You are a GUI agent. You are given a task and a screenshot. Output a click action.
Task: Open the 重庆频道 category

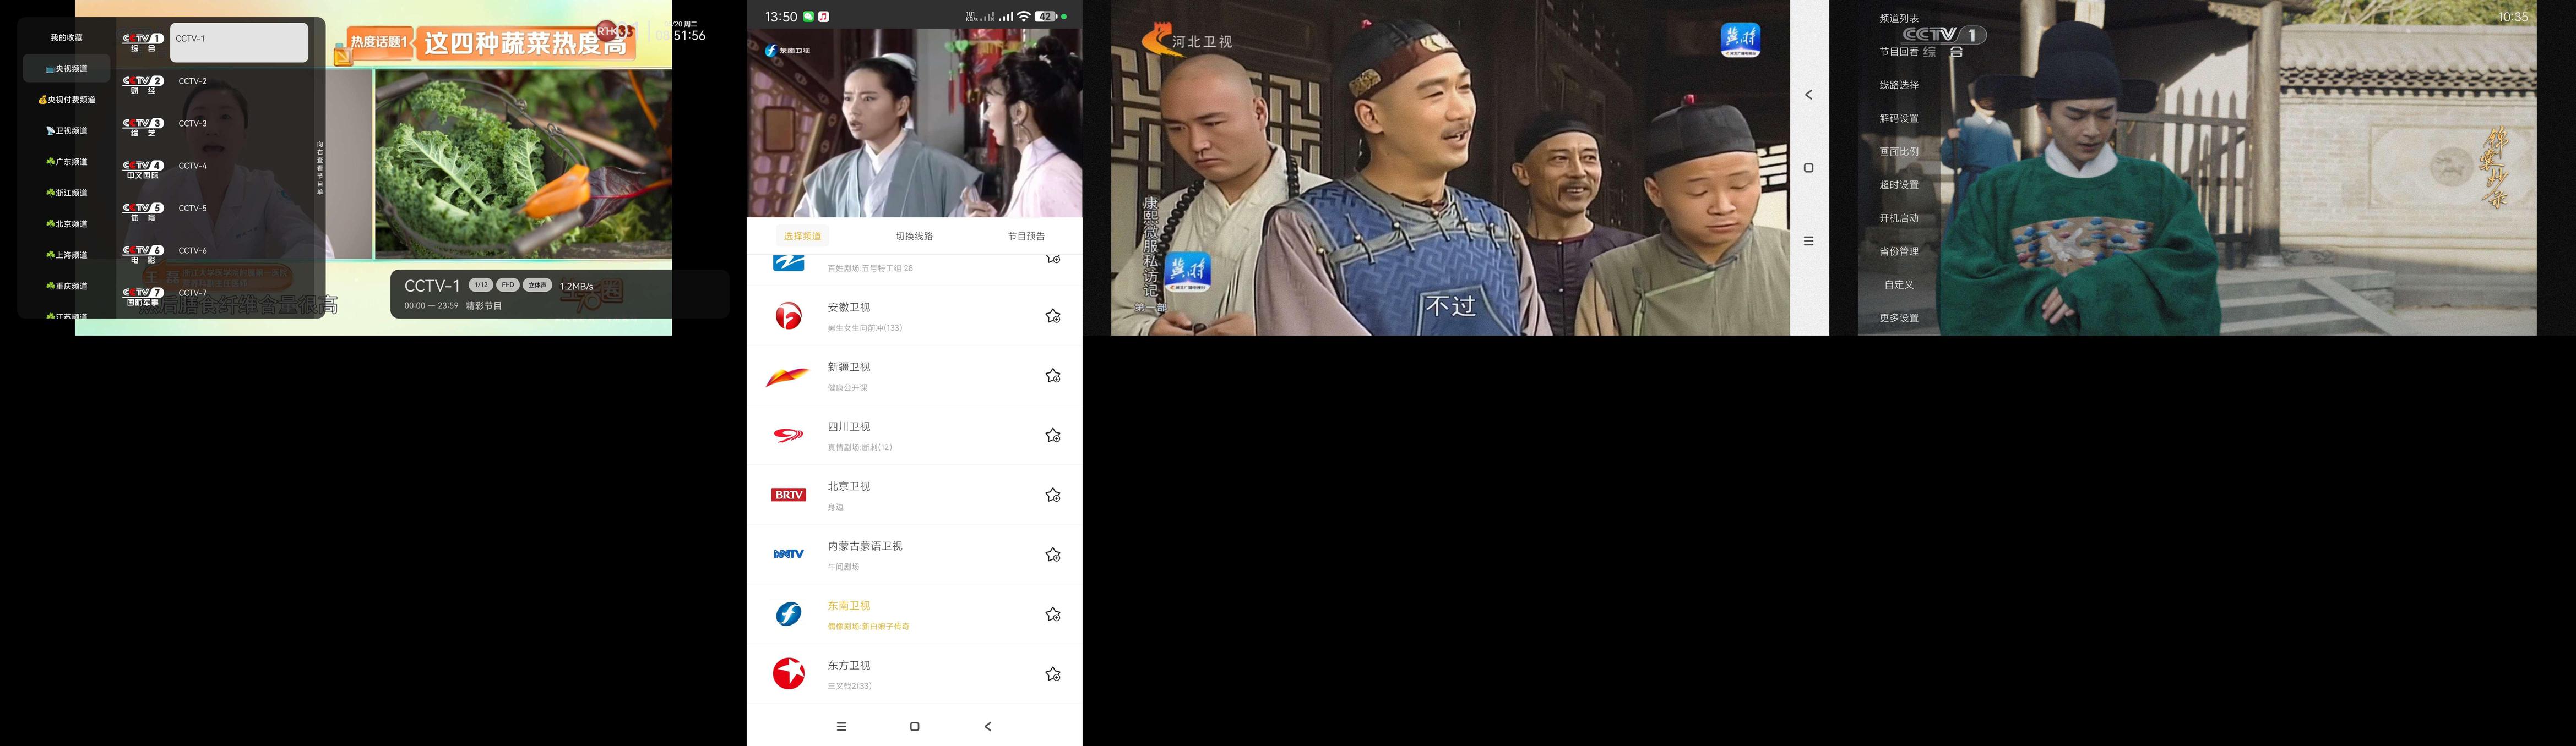[x=66, y=286]
